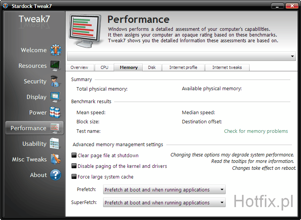This screenshot has height=220, width=301.
Task: Click the Misc Tweaks tools icon
Action: [56, 159]
